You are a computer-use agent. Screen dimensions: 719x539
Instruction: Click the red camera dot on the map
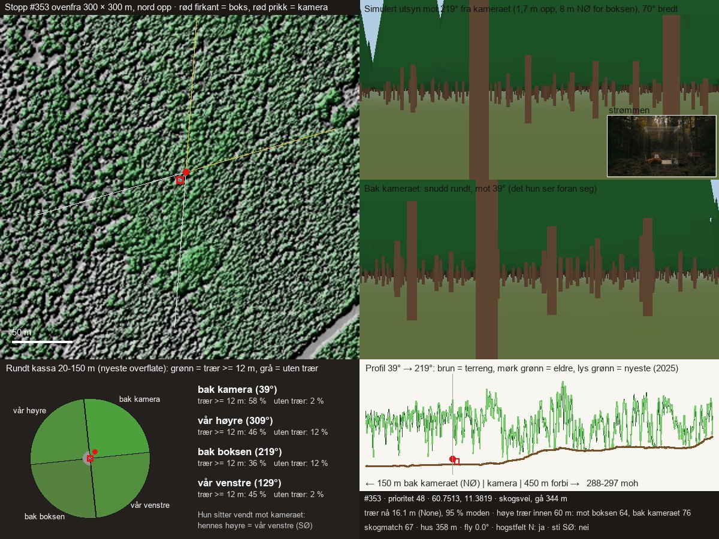[186, 172]
